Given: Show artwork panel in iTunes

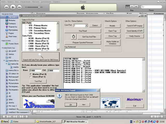Looking at the screenshot, I should pyautogui.click(x=25, y=117).
